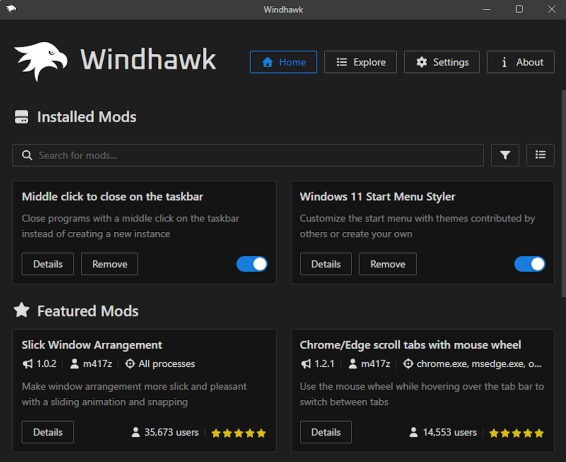Click the Installed Mods drive icon
Screen dimensions: 566x462
pyautogui.click(x=21, y=117)
